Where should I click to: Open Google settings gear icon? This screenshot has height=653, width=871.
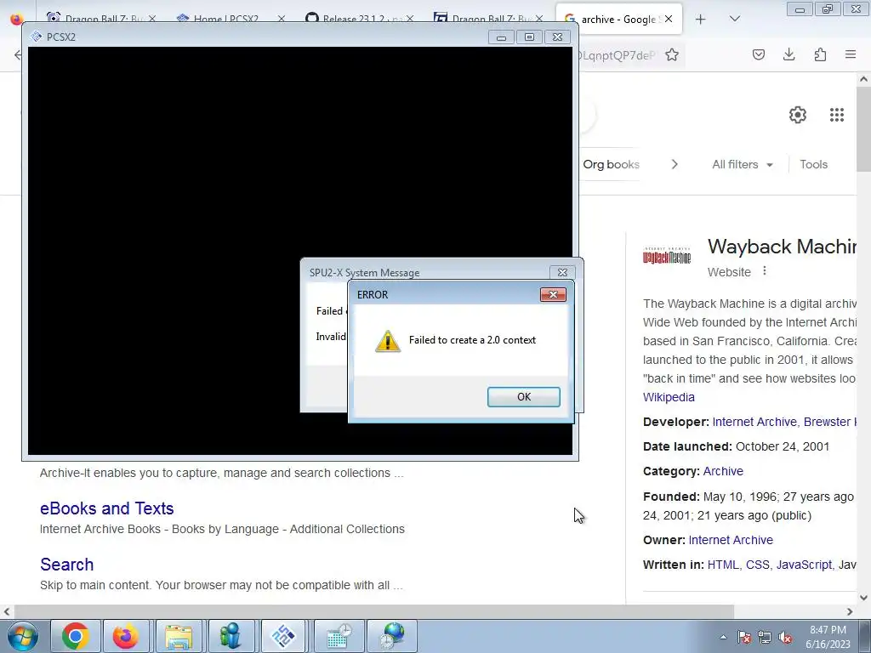tap(798, 115)
